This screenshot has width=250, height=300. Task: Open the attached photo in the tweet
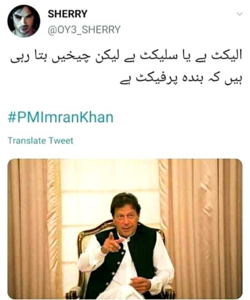point(125,229)
